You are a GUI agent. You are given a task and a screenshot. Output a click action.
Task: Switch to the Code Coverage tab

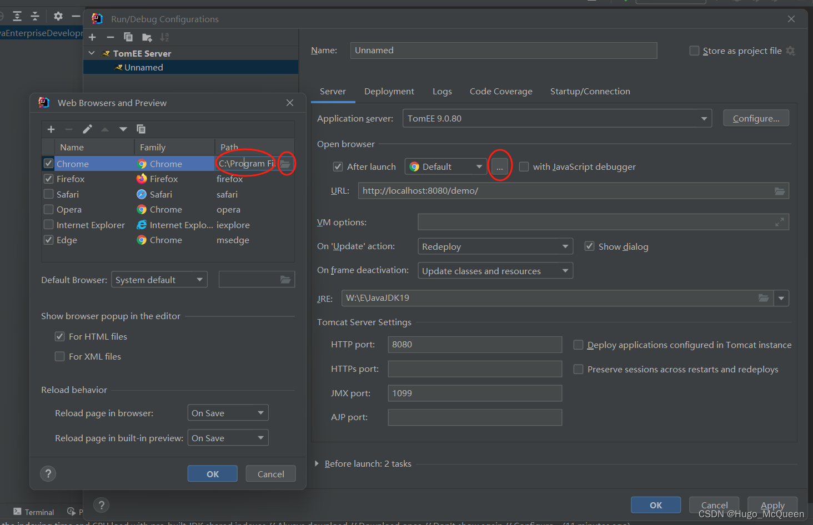[501, 92]
